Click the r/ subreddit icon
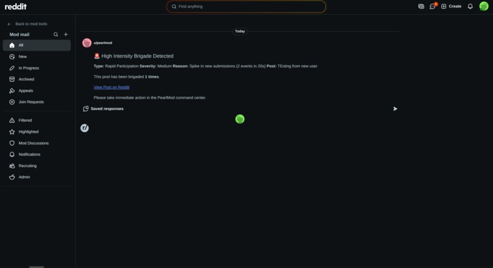493x268 pixels. click(84, 128)
